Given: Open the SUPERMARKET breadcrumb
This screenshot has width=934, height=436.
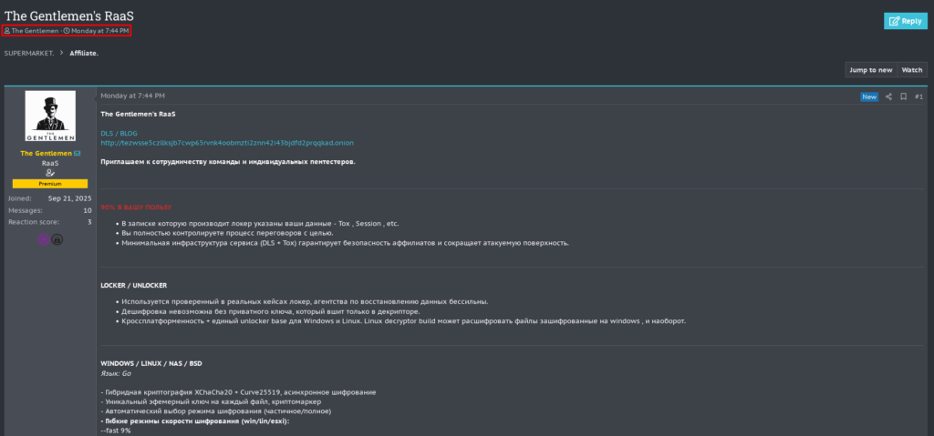Looking at the screenshot, I should [28, 53].
